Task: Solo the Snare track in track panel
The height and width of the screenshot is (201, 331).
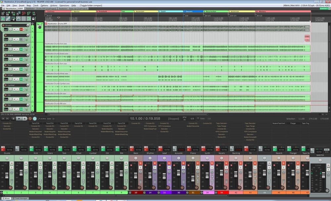Action: 17,59
